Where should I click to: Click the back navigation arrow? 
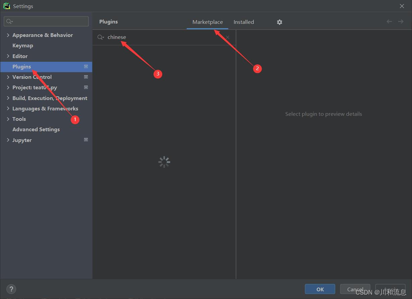pos(389,21)
